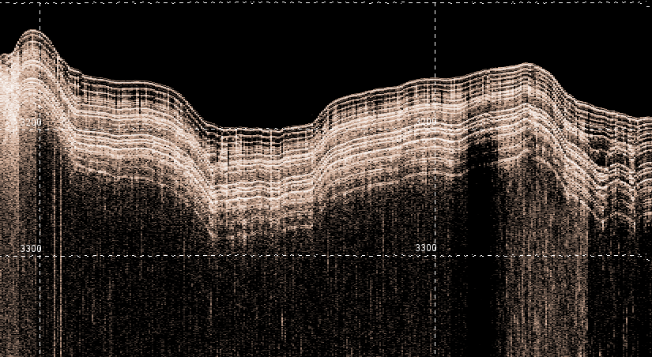Click the 3200 depth label near the central basin's right slope
Image resolution: width=652 pixels, height=357 pixels.
coord(426,122)
